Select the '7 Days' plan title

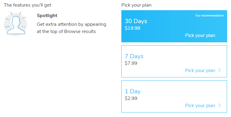[134, 56]
